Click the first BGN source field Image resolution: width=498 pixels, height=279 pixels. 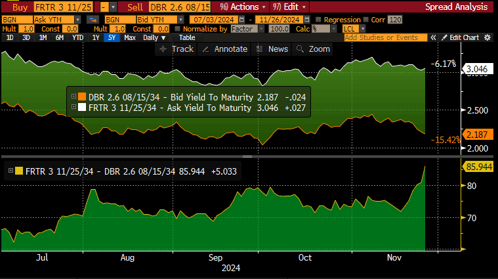click(17, 20)
